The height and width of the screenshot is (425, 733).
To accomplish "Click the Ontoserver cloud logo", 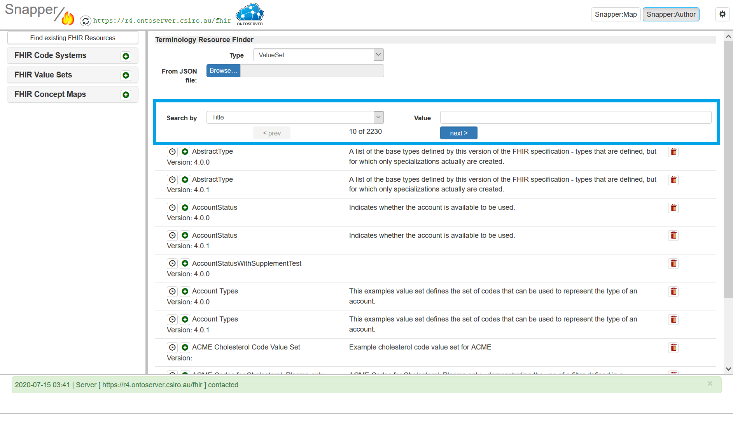I will point(250,14).
